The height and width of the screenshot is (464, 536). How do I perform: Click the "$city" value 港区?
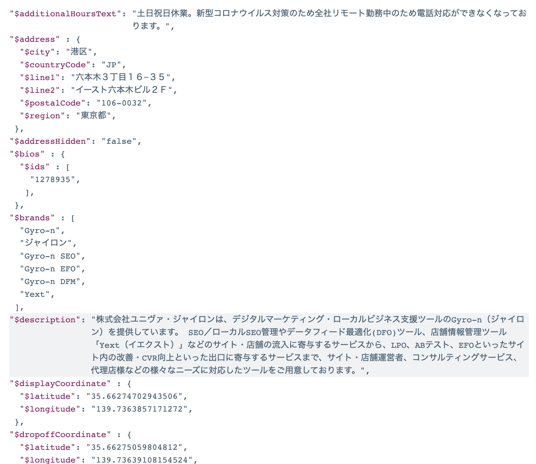79,52
